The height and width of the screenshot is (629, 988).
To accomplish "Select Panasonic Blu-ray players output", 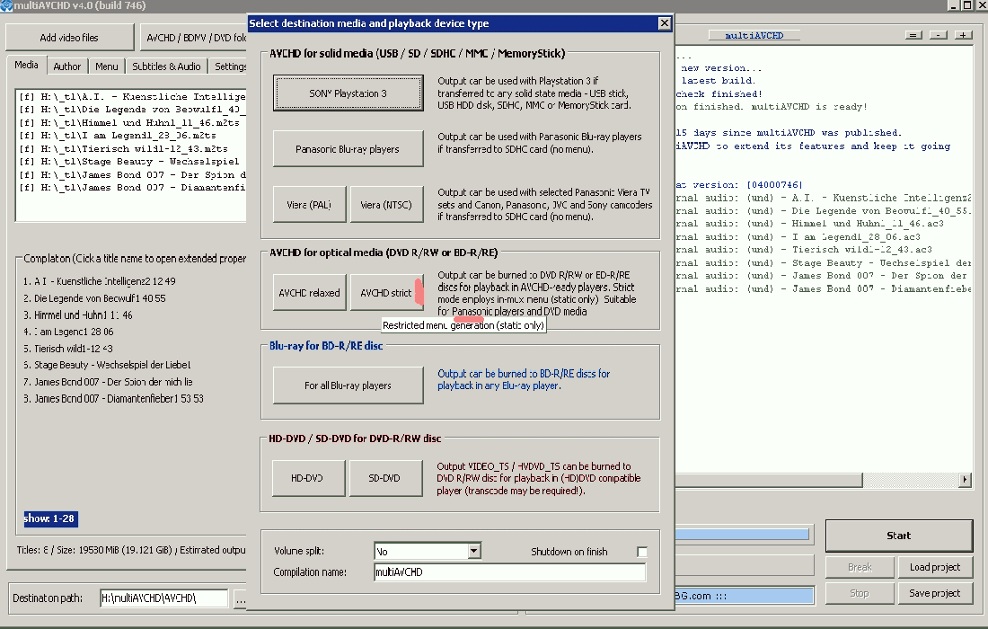I will tap(348, 149).
